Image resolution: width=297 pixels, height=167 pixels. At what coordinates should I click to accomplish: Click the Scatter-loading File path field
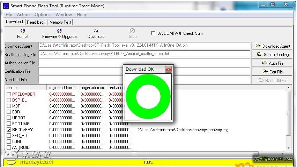(144, 54)
